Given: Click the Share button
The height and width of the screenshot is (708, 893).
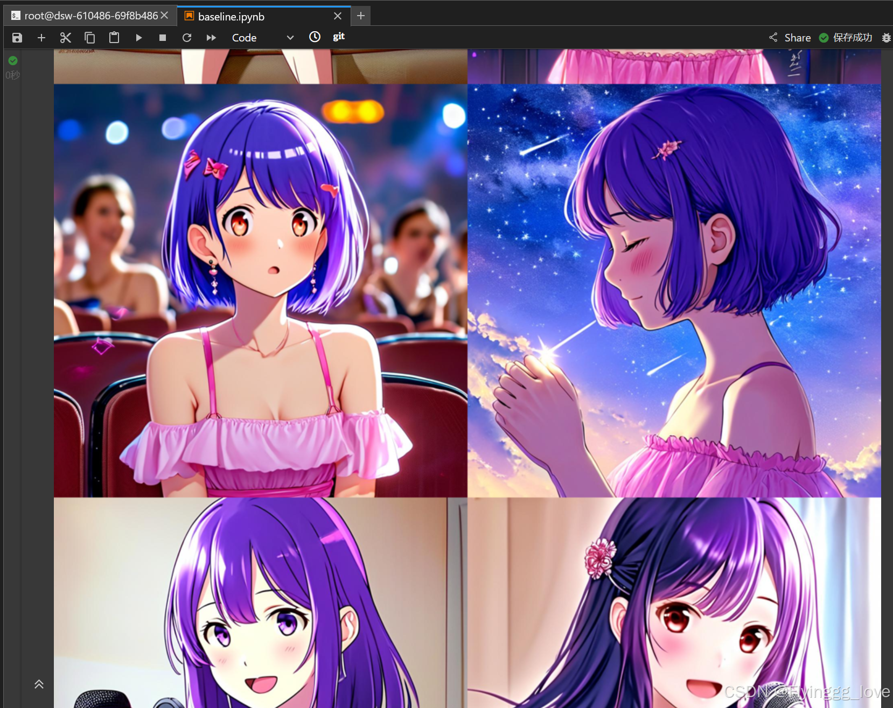Looking at the screenshot, I should point(790,38).
